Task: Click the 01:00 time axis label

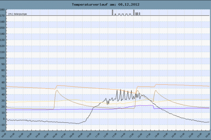Action: point(12,135)
